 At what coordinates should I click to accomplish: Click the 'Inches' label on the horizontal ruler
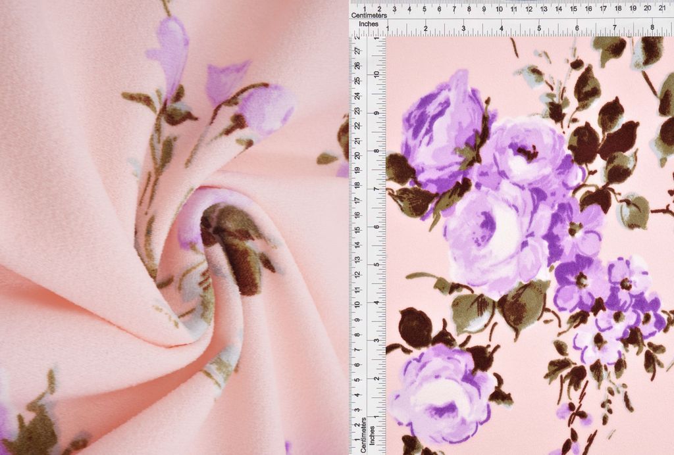tap(369, 24)
